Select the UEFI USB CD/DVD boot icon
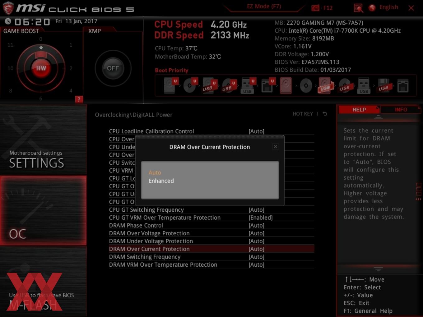The height and width of the screenshot is (317, 423). [x=229, y=85]
